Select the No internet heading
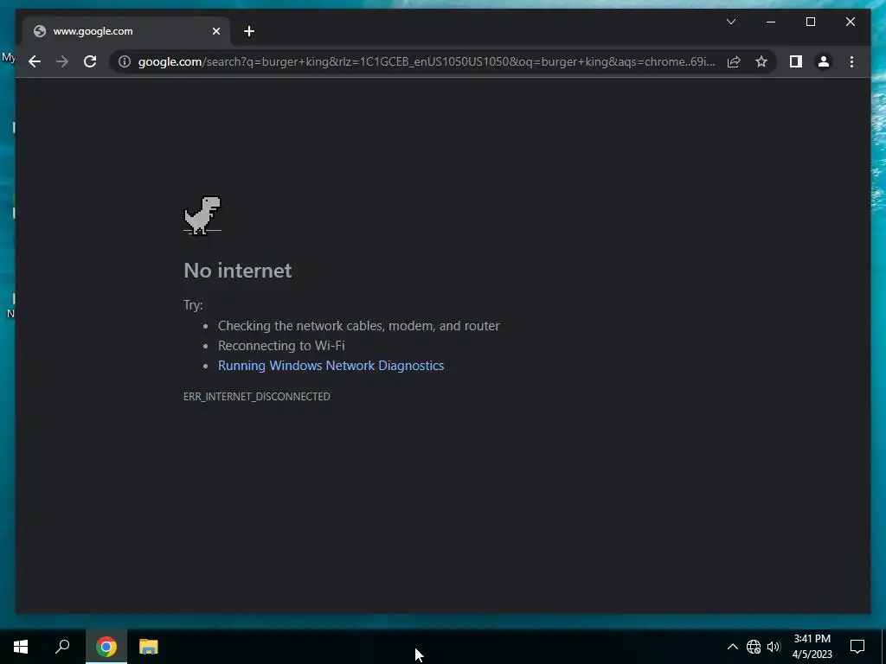Image resolution: width=886 pixels, height=664 pixels. tap(238, 271)
